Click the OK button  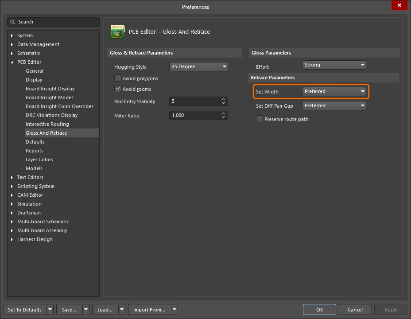(319, 309)
